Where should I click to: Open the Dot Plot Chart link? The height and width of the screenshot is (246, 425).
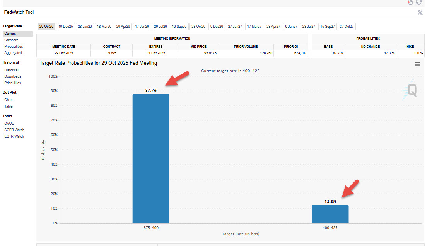[x=9, y=100]
